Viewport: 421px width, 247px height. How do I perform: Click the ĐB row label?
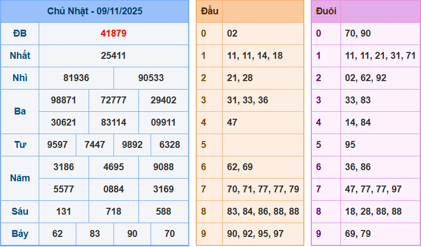tap(20, 33)
